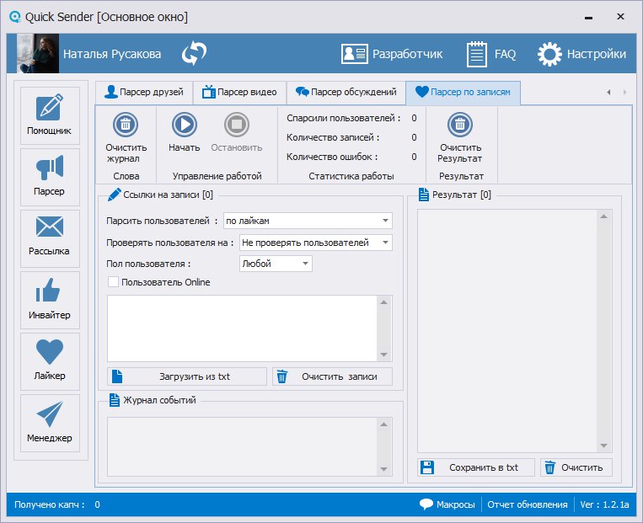Click Очистить журнал trash icon

(x=126, y=125)
